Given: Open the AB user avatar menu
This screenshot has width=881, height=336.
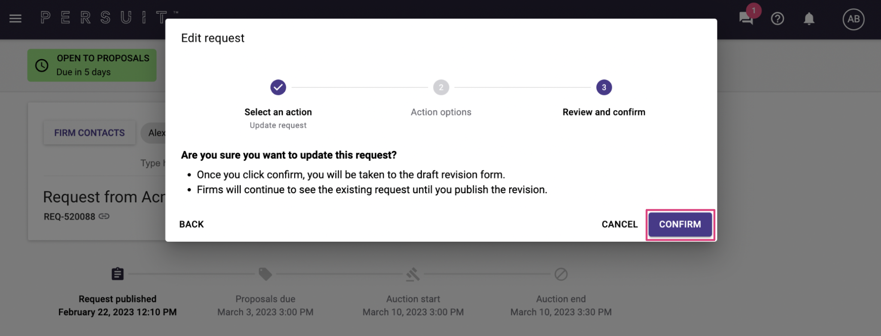Looking at the screenshot, I should [x=854, y=19].
